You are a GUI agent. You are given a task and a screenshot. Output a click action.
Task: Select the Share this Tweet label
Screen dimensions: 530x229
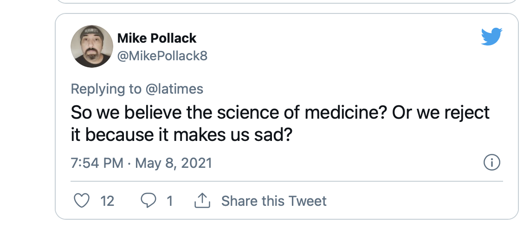coord(274,201)
